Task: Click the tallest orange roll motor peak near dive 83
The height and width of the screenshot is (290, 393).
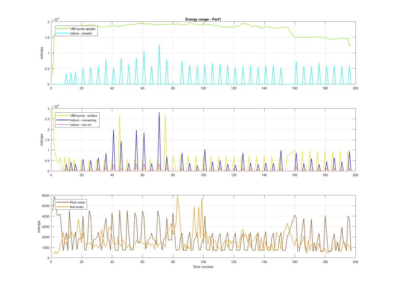Action: tap(178, 197)
